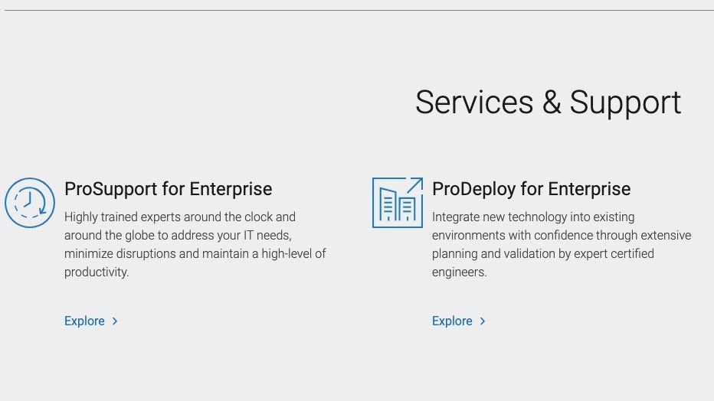This screenshot has width=714, height=401.
Task: Click the word "engineers." under ProDeploy
Action: coord(460,272)
